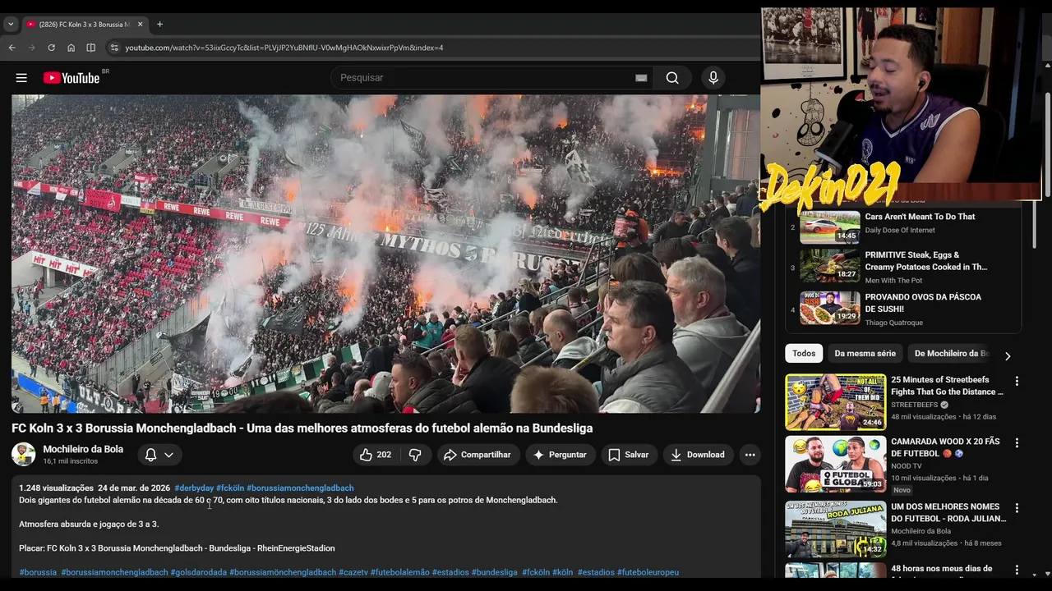
Task: Click the #cazetv hashtag
Action: (353, 572)
